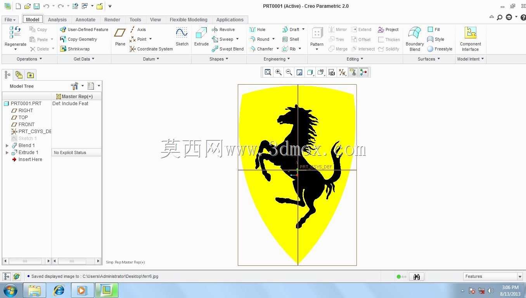This screenshot has height=298, width=526.
Task: Launch Internet Explorer from the taskbar
Action: 59,290
